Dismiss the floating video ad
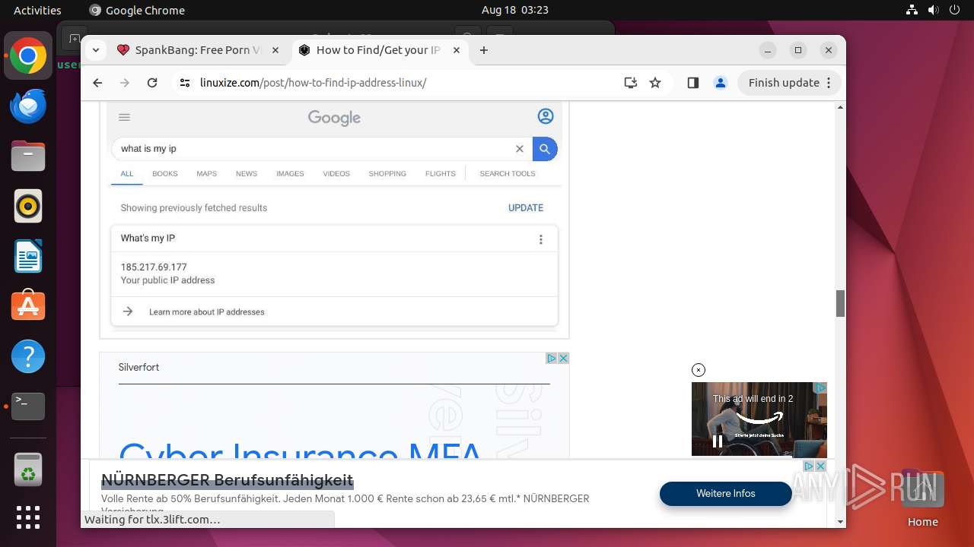 point(699,370)
